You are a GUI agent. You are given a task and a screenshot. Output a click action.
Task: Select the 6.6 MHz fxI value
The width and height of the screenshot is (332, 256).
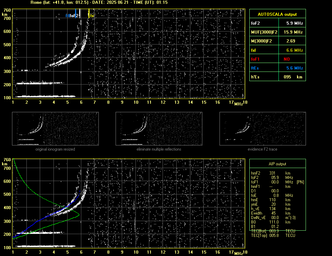[295, 50]
